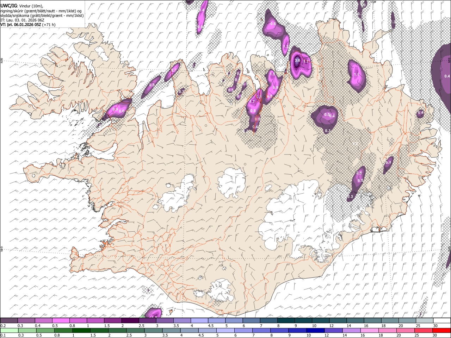
Task: Click the 3.8 precipitation value on the map
Action: pos(297,60)
